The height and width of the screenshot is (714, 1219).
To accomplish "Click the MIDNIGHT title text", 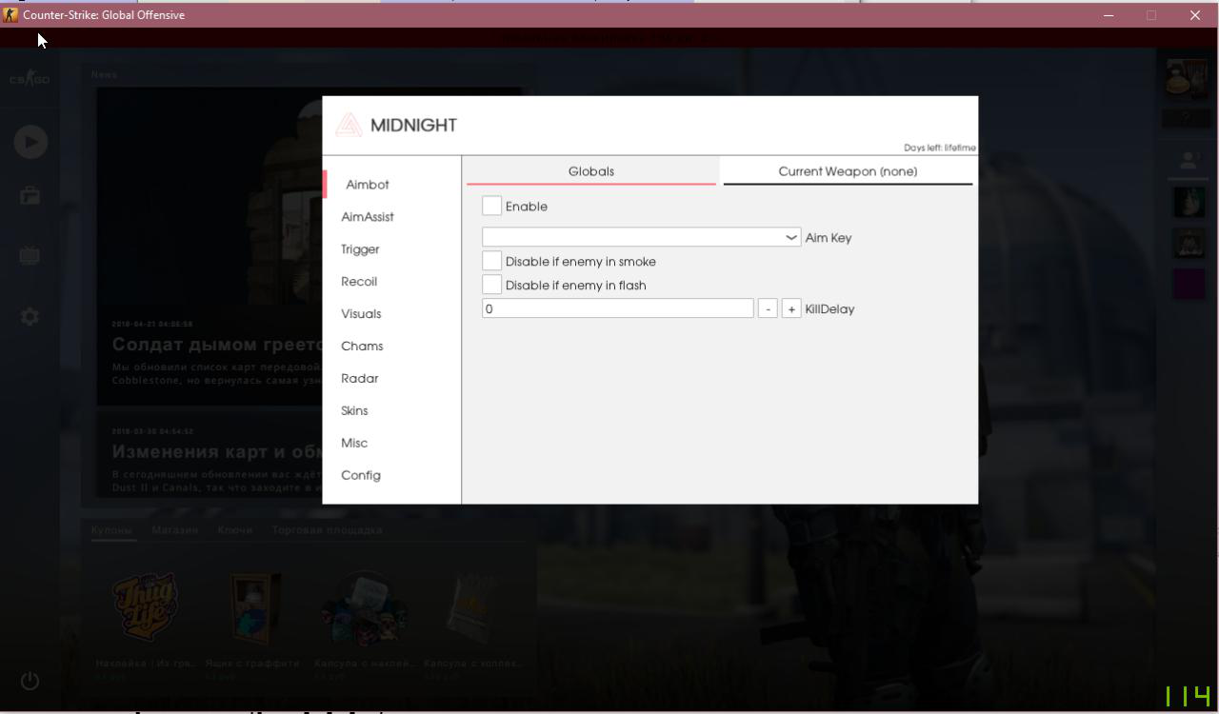I will (413, 125).
